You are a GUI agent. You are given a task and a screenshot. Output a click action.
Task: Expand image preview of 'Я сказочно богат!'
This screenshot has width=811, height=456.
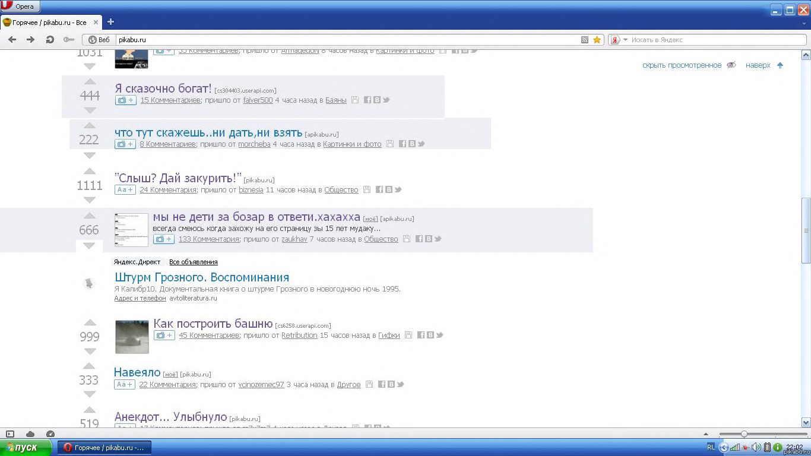pos(125,100)
